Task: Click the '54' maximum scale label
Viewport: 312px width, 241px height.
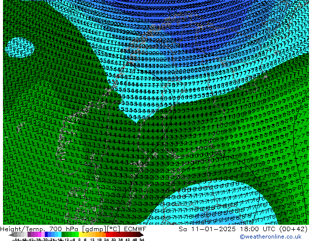Action: click(x=141, y=240)
